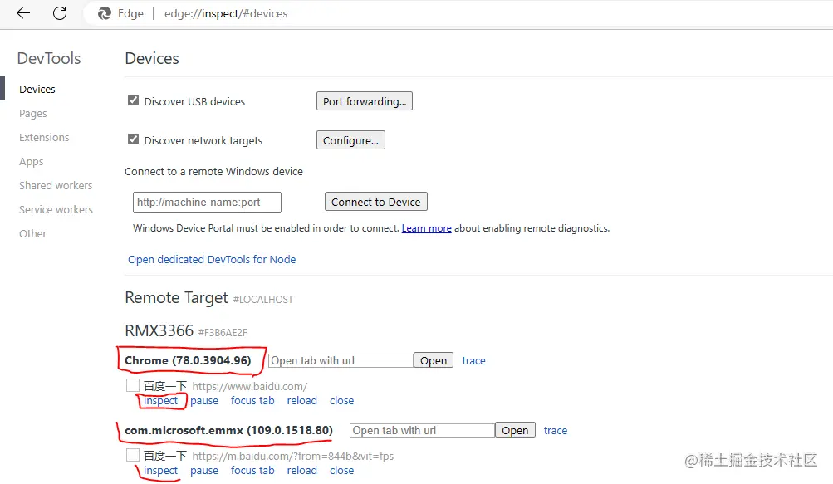Screen dimensions: 833x484
Task: Go back with the browser back arrow
Action: point(23,13)
